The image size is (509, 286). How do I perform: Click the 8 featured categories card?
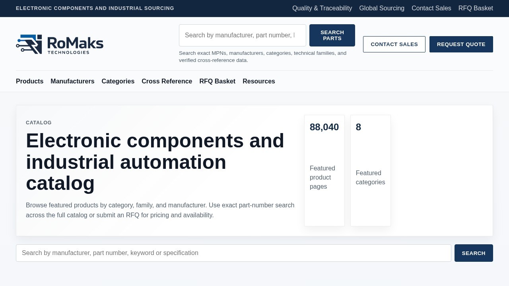[371, 171]
